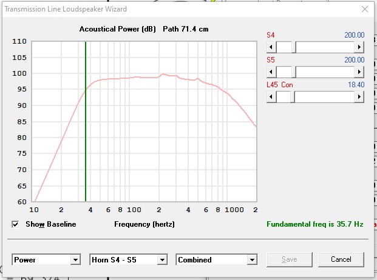This screenshot has width=377, height=280.
Task: Click the L45 value 18.40
Action: click(x=356, y=85)
